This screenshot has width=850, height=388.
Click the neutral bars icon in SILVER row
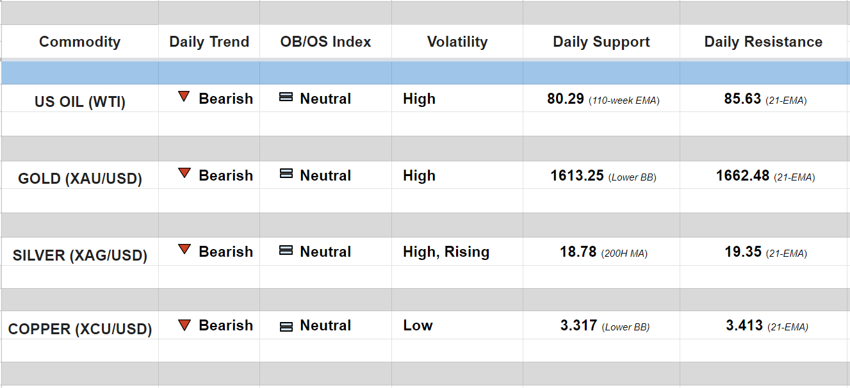(x=286, y=250)
